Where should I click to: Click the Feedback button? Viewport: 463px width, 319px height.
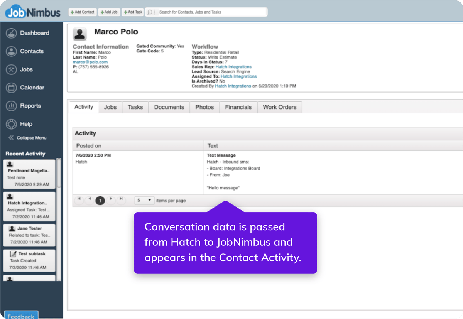pyautogui.click(x=21, y=316)
